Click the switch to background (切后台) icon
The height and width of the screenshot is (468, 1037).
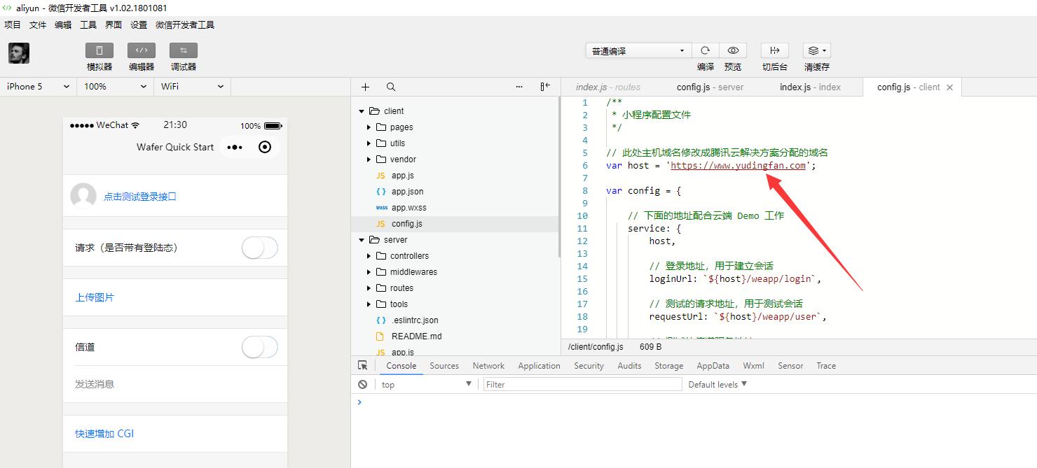tap(775, 50)
